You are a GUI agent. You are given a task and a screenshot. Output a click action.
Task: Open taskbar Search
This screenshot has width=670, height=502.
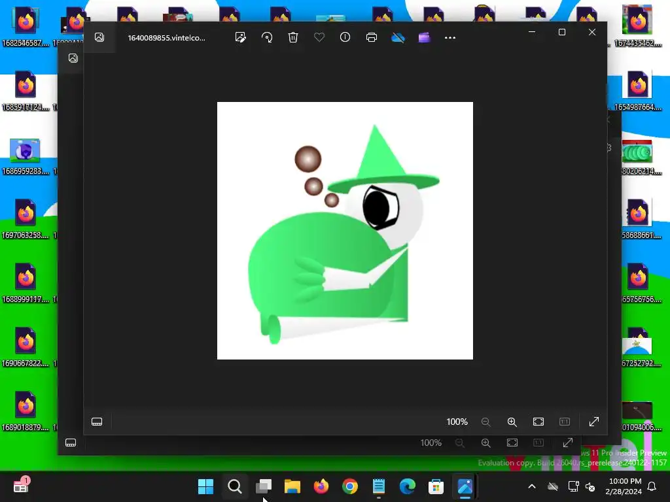(x=235, y=486)
